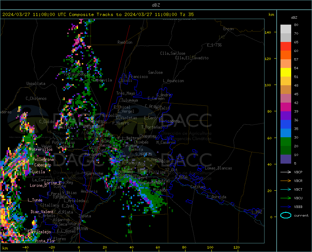Click the white VBCP arrow in legend
Viewport: 312px width, 252px height.
point(286,172)
